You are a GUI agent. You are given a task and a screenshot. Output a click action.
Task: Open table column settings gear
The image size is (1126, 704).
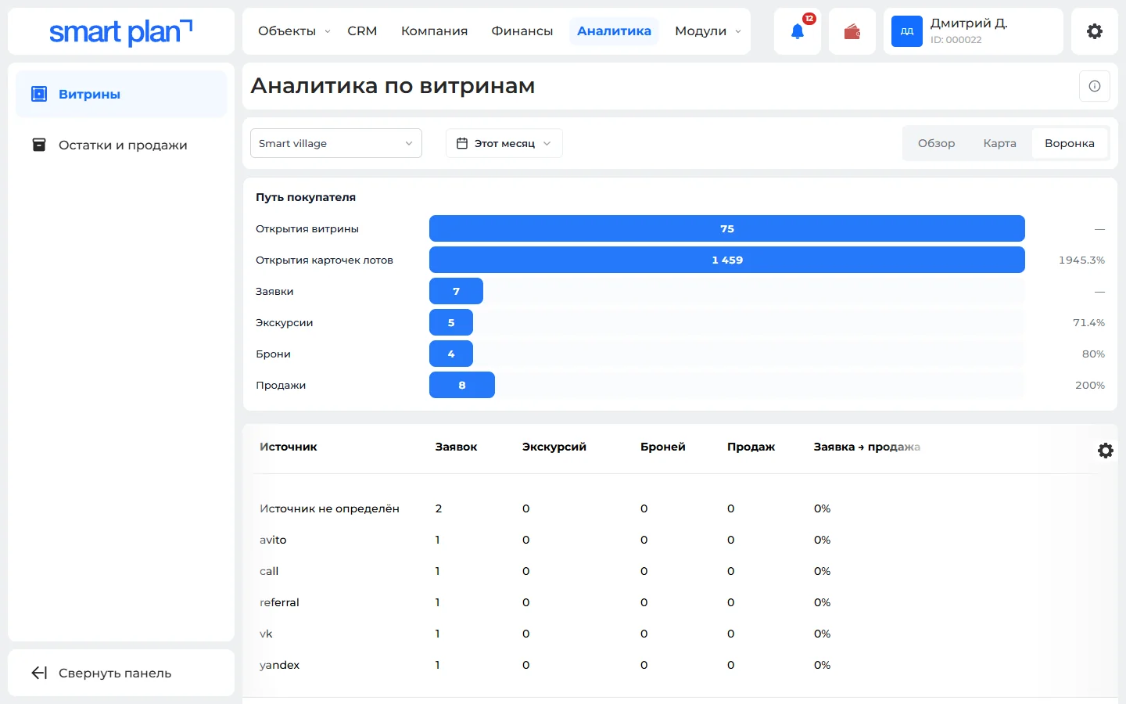(x=1106, y=451)
